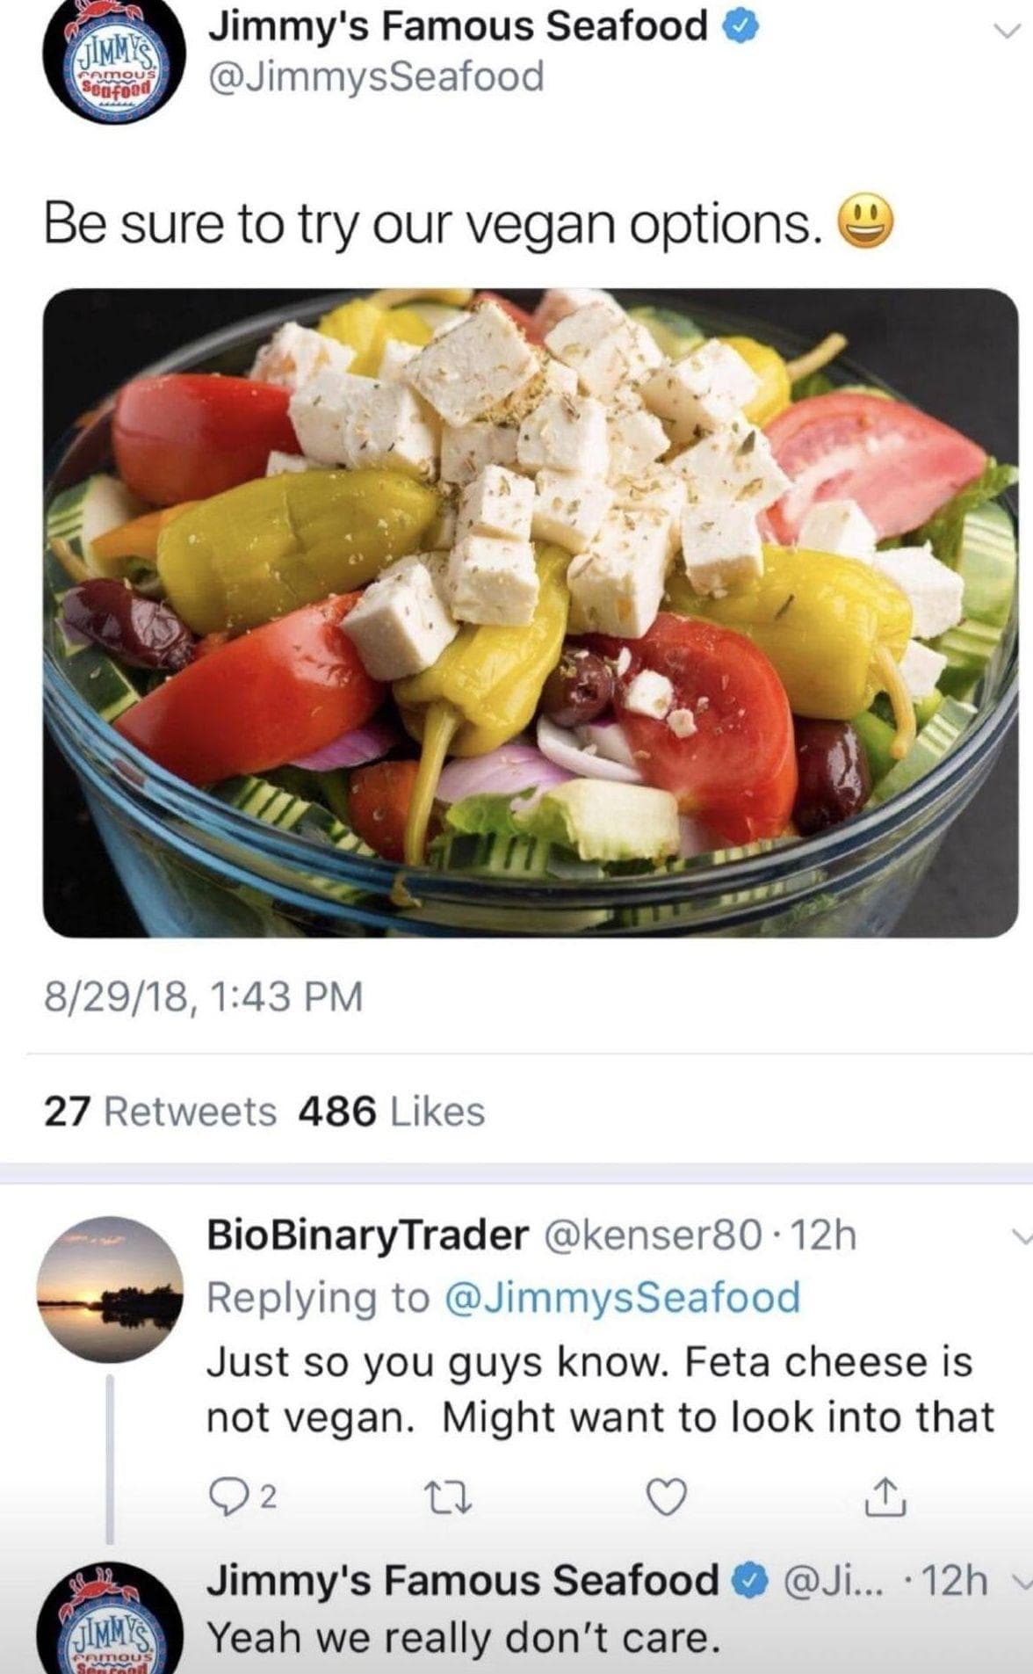Like the feta cheese reply
1033x1674 pixels.
coord(667,1496)
